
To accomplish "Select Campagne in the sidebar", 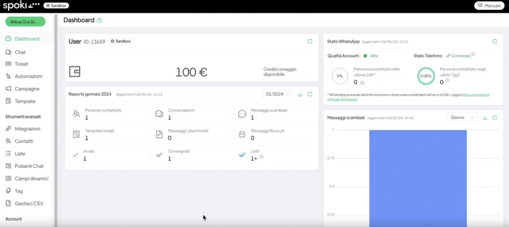I will click(x=27, y=89).
